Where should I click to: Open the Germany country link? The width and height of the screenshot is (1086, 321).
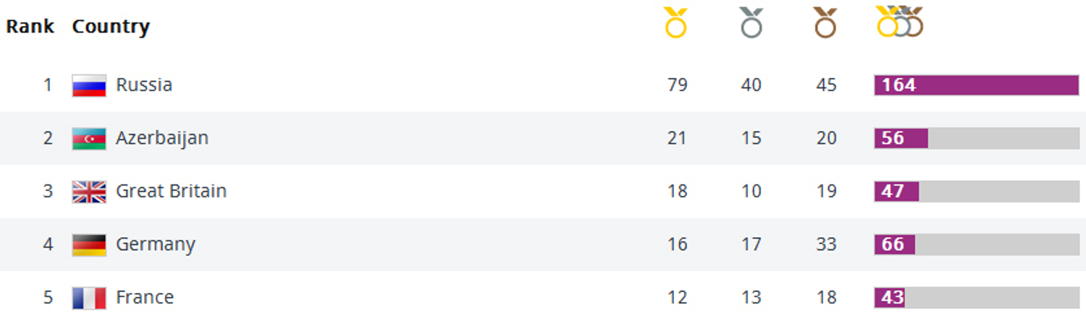156,245
